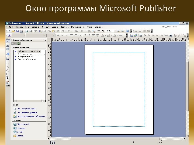Image resolution: width=194 pixels, height=145 pixels.
Task: Click the decrease indent icon
Action: click(93, 35)
